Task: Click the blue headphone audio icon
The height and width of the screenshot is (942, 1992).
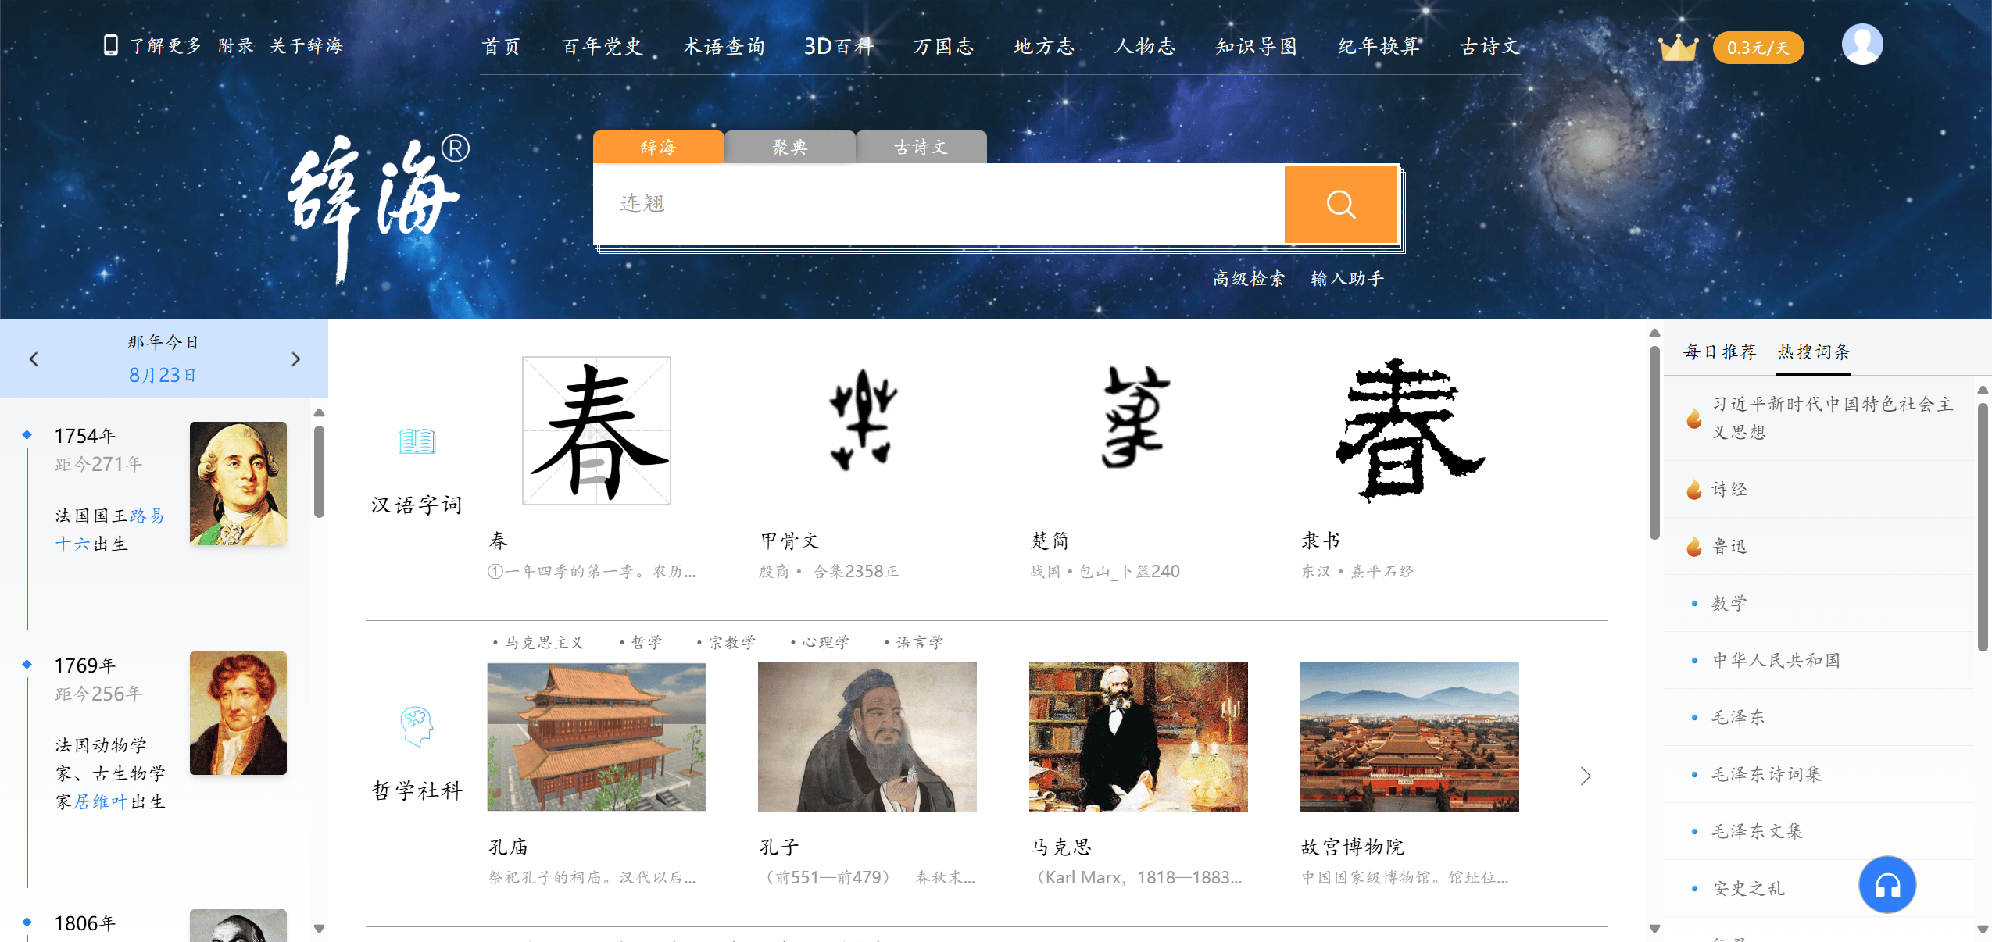Action: [x=1886, y=884]
